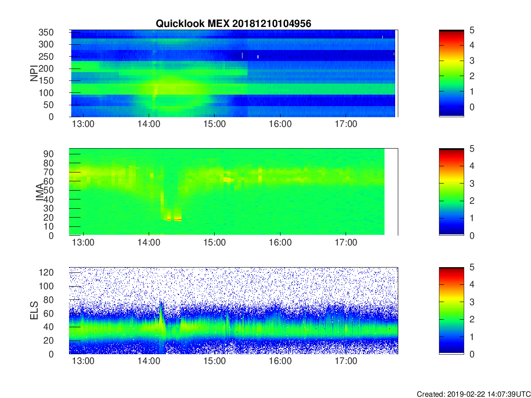Click the colorbar beside the IMA panel

click(451, 192)
